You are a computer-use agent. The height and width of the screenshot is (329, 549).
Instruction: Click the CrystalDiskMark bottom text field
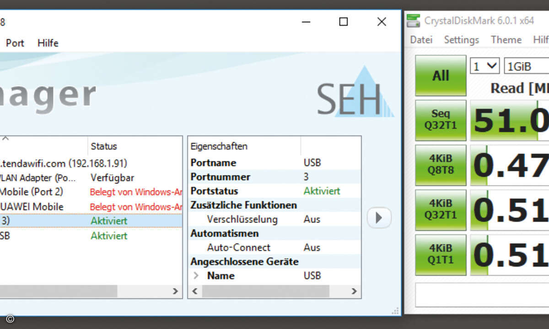point(482,295)
